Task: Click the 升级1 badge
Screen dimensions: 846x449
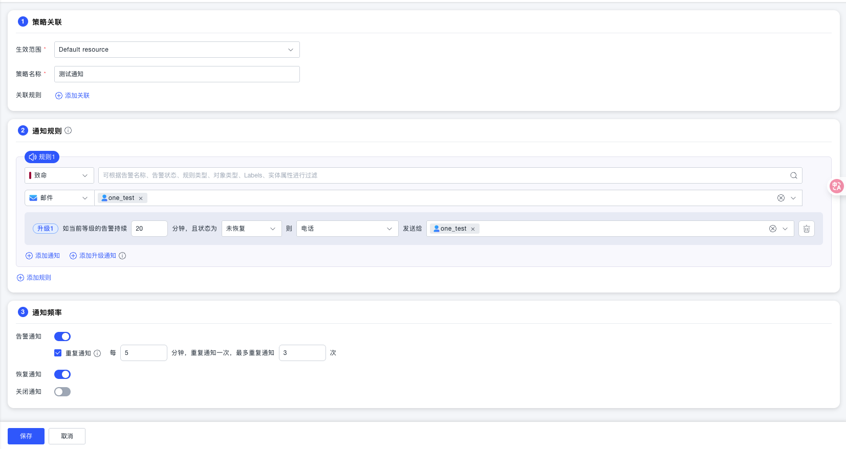Action: [46, 229]
